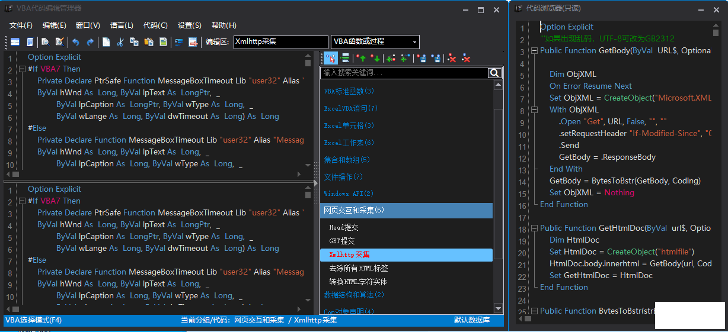Select the 去除所有HTML标签 entry
This screenshot has height=332, width=728.
click(x=358, y=268)
